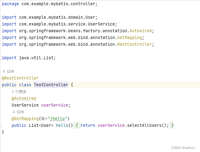Click the public keyword before class
Image resolution: width=200 pixels, height=152 pixels.
pos(9,85)
